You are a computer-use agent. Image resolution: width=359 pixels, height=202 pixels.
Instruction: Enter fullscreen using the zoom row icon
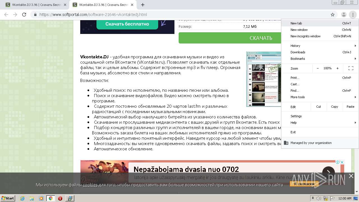pyautogui.click(x=351, y=68)
